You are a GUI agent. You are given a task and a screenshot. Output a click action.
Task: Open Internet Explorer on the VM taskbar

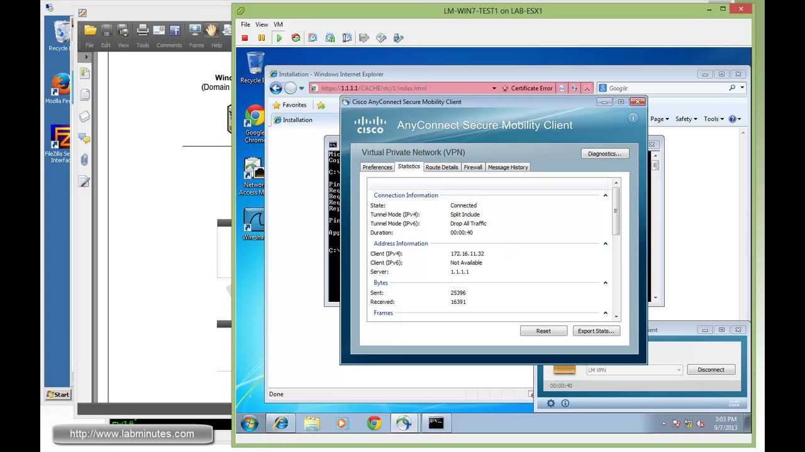coord(281,423)
